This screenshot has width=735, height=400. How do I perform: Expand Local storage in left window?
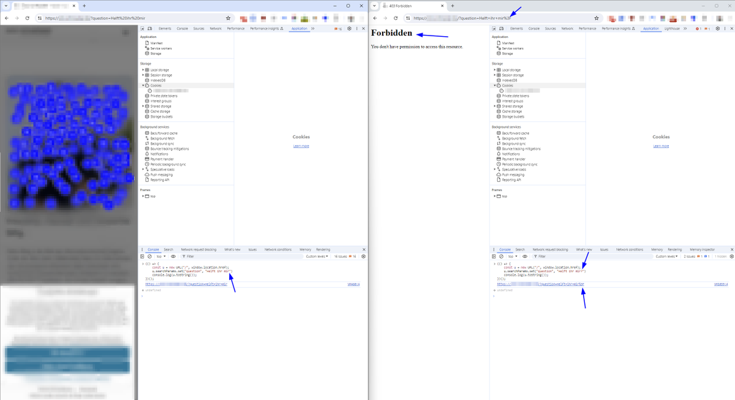click(143, 70)
